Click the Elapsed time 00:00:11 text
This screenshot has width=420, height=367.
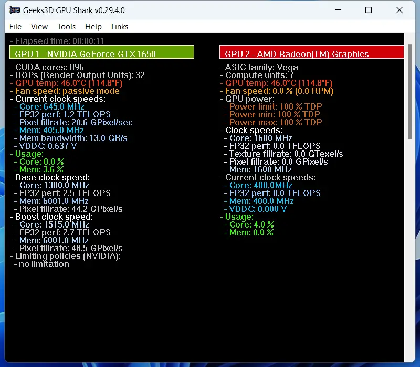tap(57, 41)
